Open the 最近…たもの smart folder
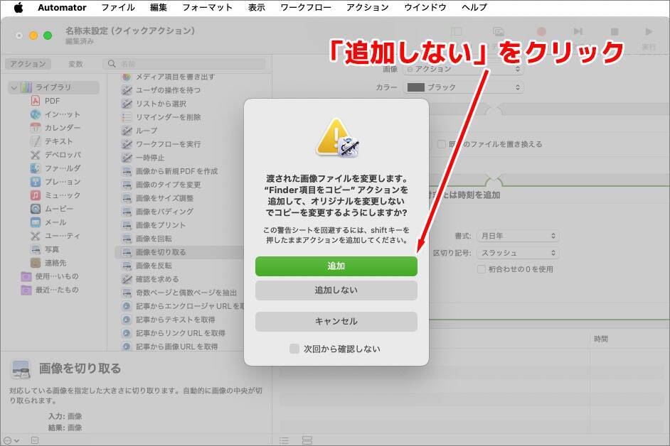The image size is (670, 446). click(x=50, y=290)
